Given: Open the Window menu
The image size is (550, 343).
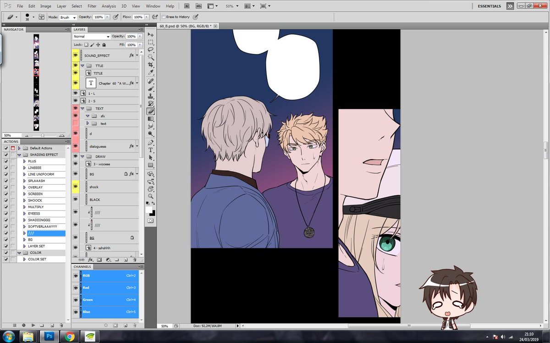Looking at the screenshot, I should (153, 6).
